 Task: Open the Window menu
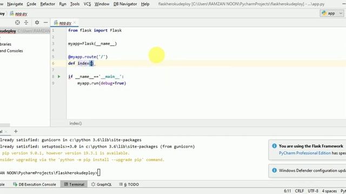(102, 4)
